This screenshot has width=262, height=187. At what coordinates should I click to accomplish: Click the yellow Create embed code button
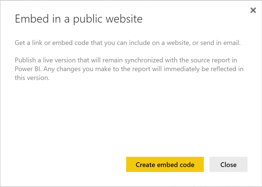click(165, 164)
